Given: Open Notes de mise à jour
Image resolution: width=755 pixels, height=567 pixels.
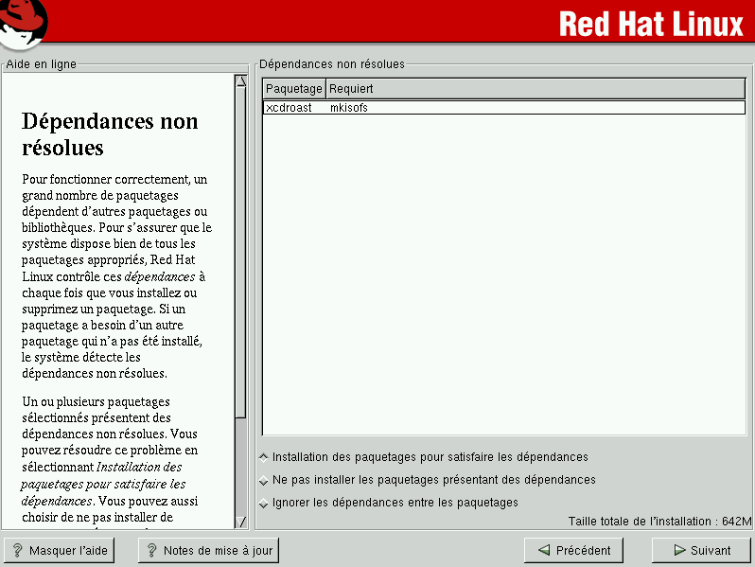Looking at the screenshot, I should 209,550.
